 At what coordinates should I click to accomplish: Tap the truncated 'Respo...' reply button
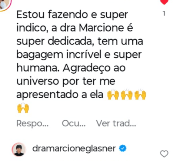[x=33, y=124]
